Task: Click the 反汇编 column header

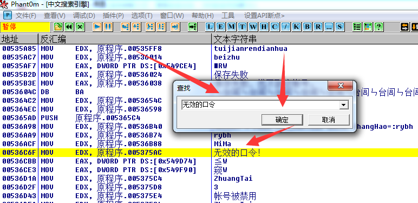Action: pyautogui.click(x=125, y=39)
